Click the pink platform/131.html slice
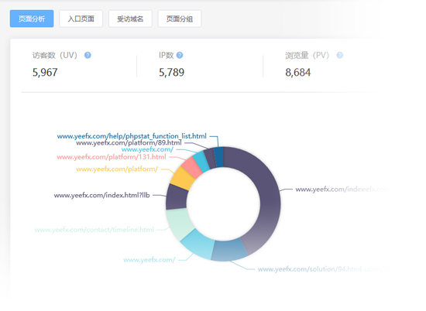The image size is (426, 311). 192,166
